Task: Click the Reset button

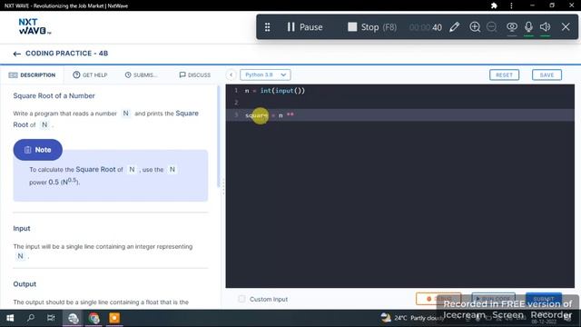Action: [x=504, y=74]
